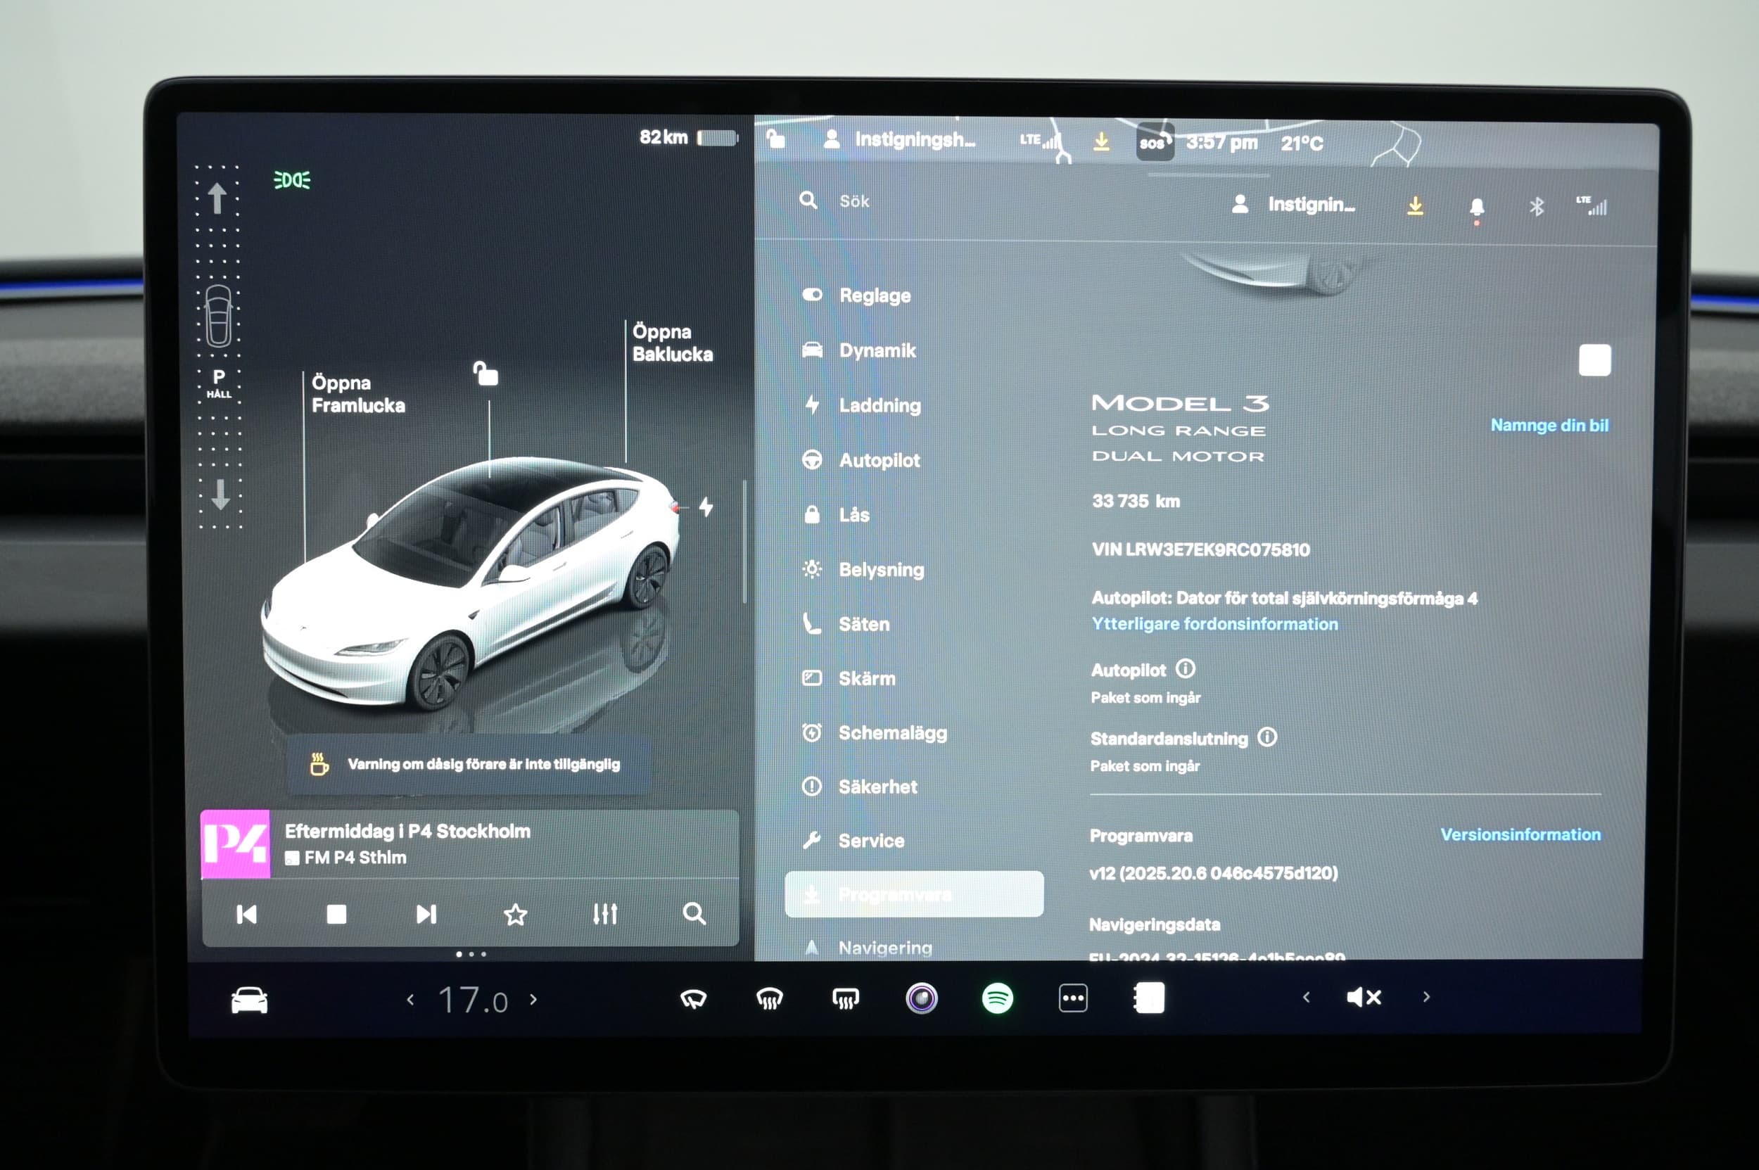Skip to previous radio station
1759x1170 pixels.
[246, 914]
